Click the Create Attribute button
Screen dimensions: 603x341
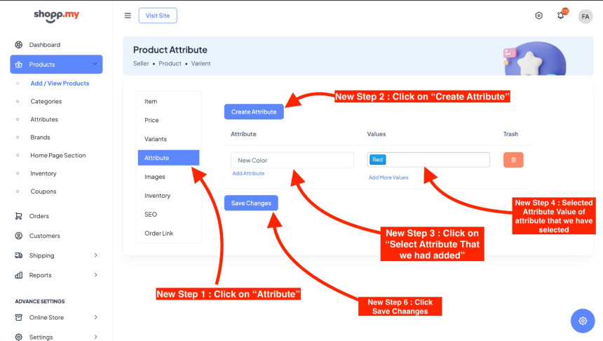pos(254,112)
